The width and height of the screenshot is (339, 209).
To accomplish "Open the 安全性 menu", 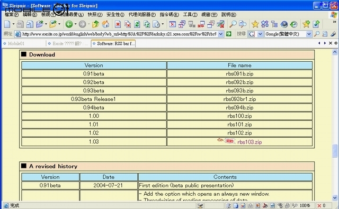I will pyautogui.click(x=115, y=15).
